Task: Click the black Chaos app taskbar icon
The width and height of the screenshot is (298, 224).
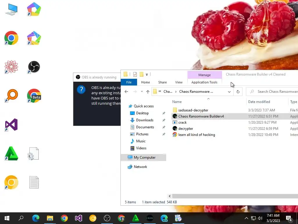Action: point(150,218)
